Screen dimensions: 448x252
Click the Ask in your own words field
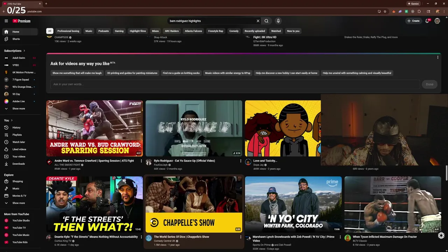(x=235, y=84)
